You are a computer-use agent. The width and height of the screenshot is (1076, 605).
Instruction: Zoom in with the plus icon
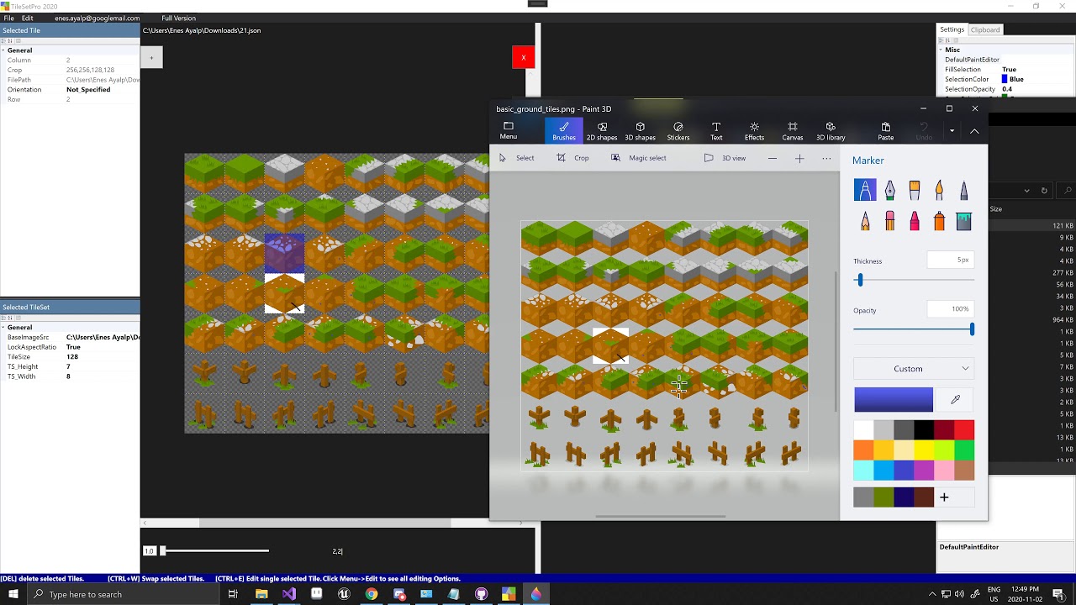pos(799,158)
